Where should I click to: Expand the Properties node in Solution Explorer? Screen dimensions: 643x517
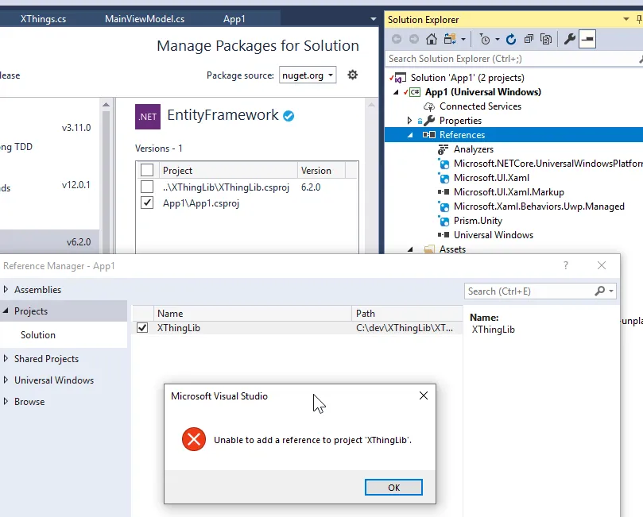point(409,121)
